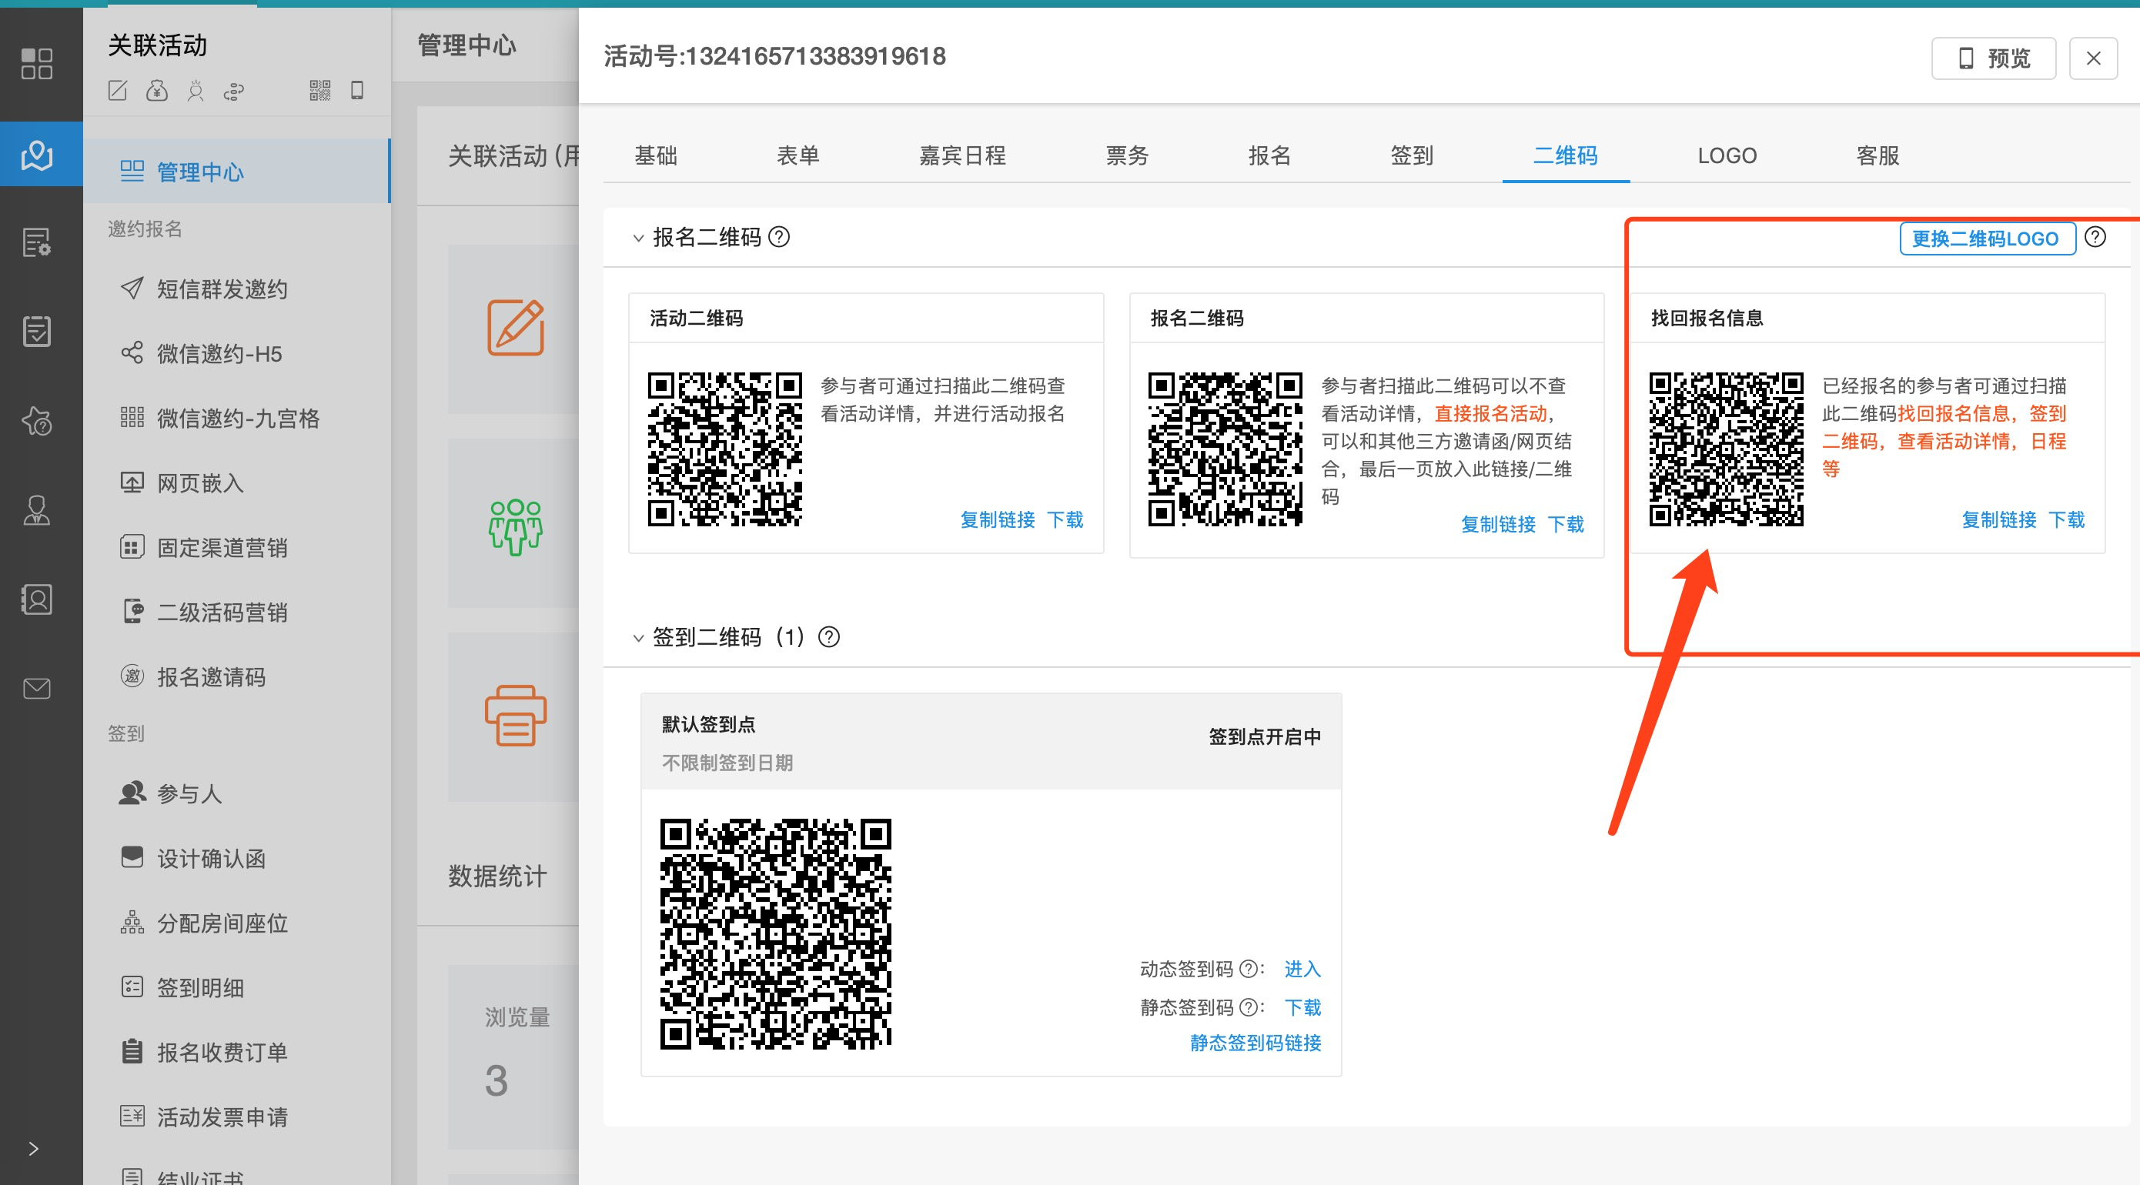Viewport: 2140px width, 1185px height.
Task: Click 进入 for 动态签到码
Action: [x=1302, y=969]
